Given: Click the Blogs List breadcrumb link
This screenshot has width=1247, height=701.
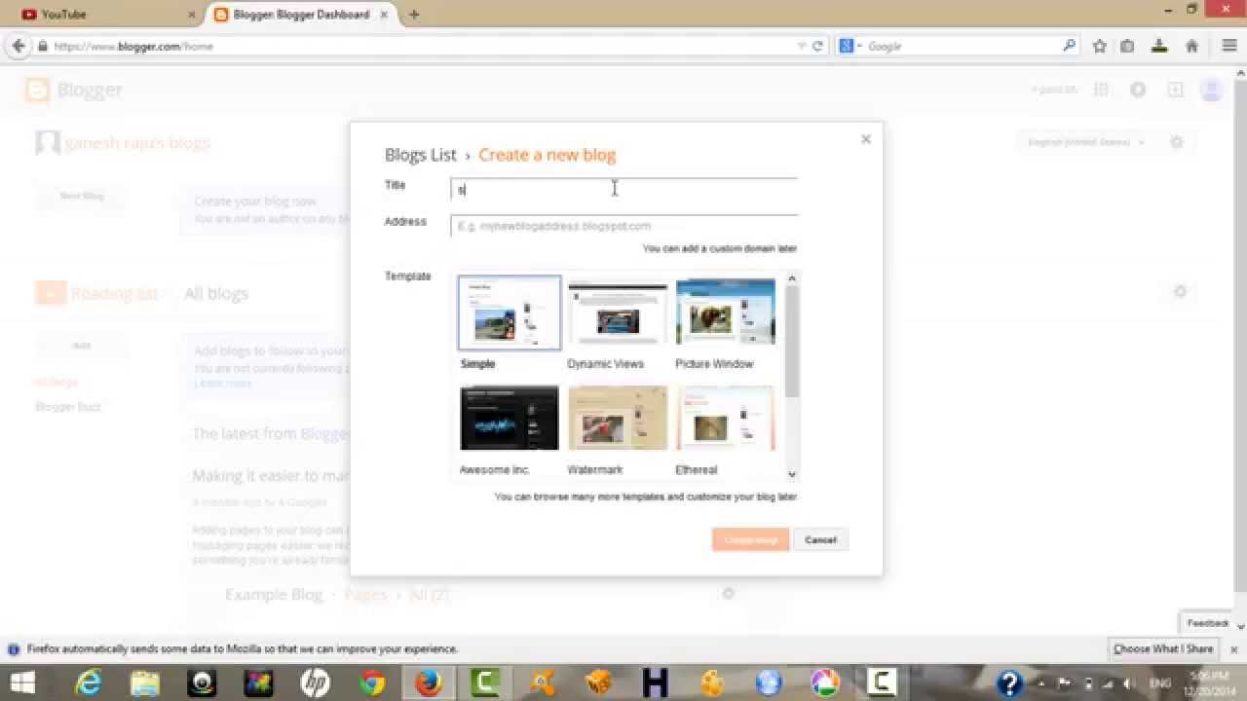Looking at the screenshot, I should point(421,155).
